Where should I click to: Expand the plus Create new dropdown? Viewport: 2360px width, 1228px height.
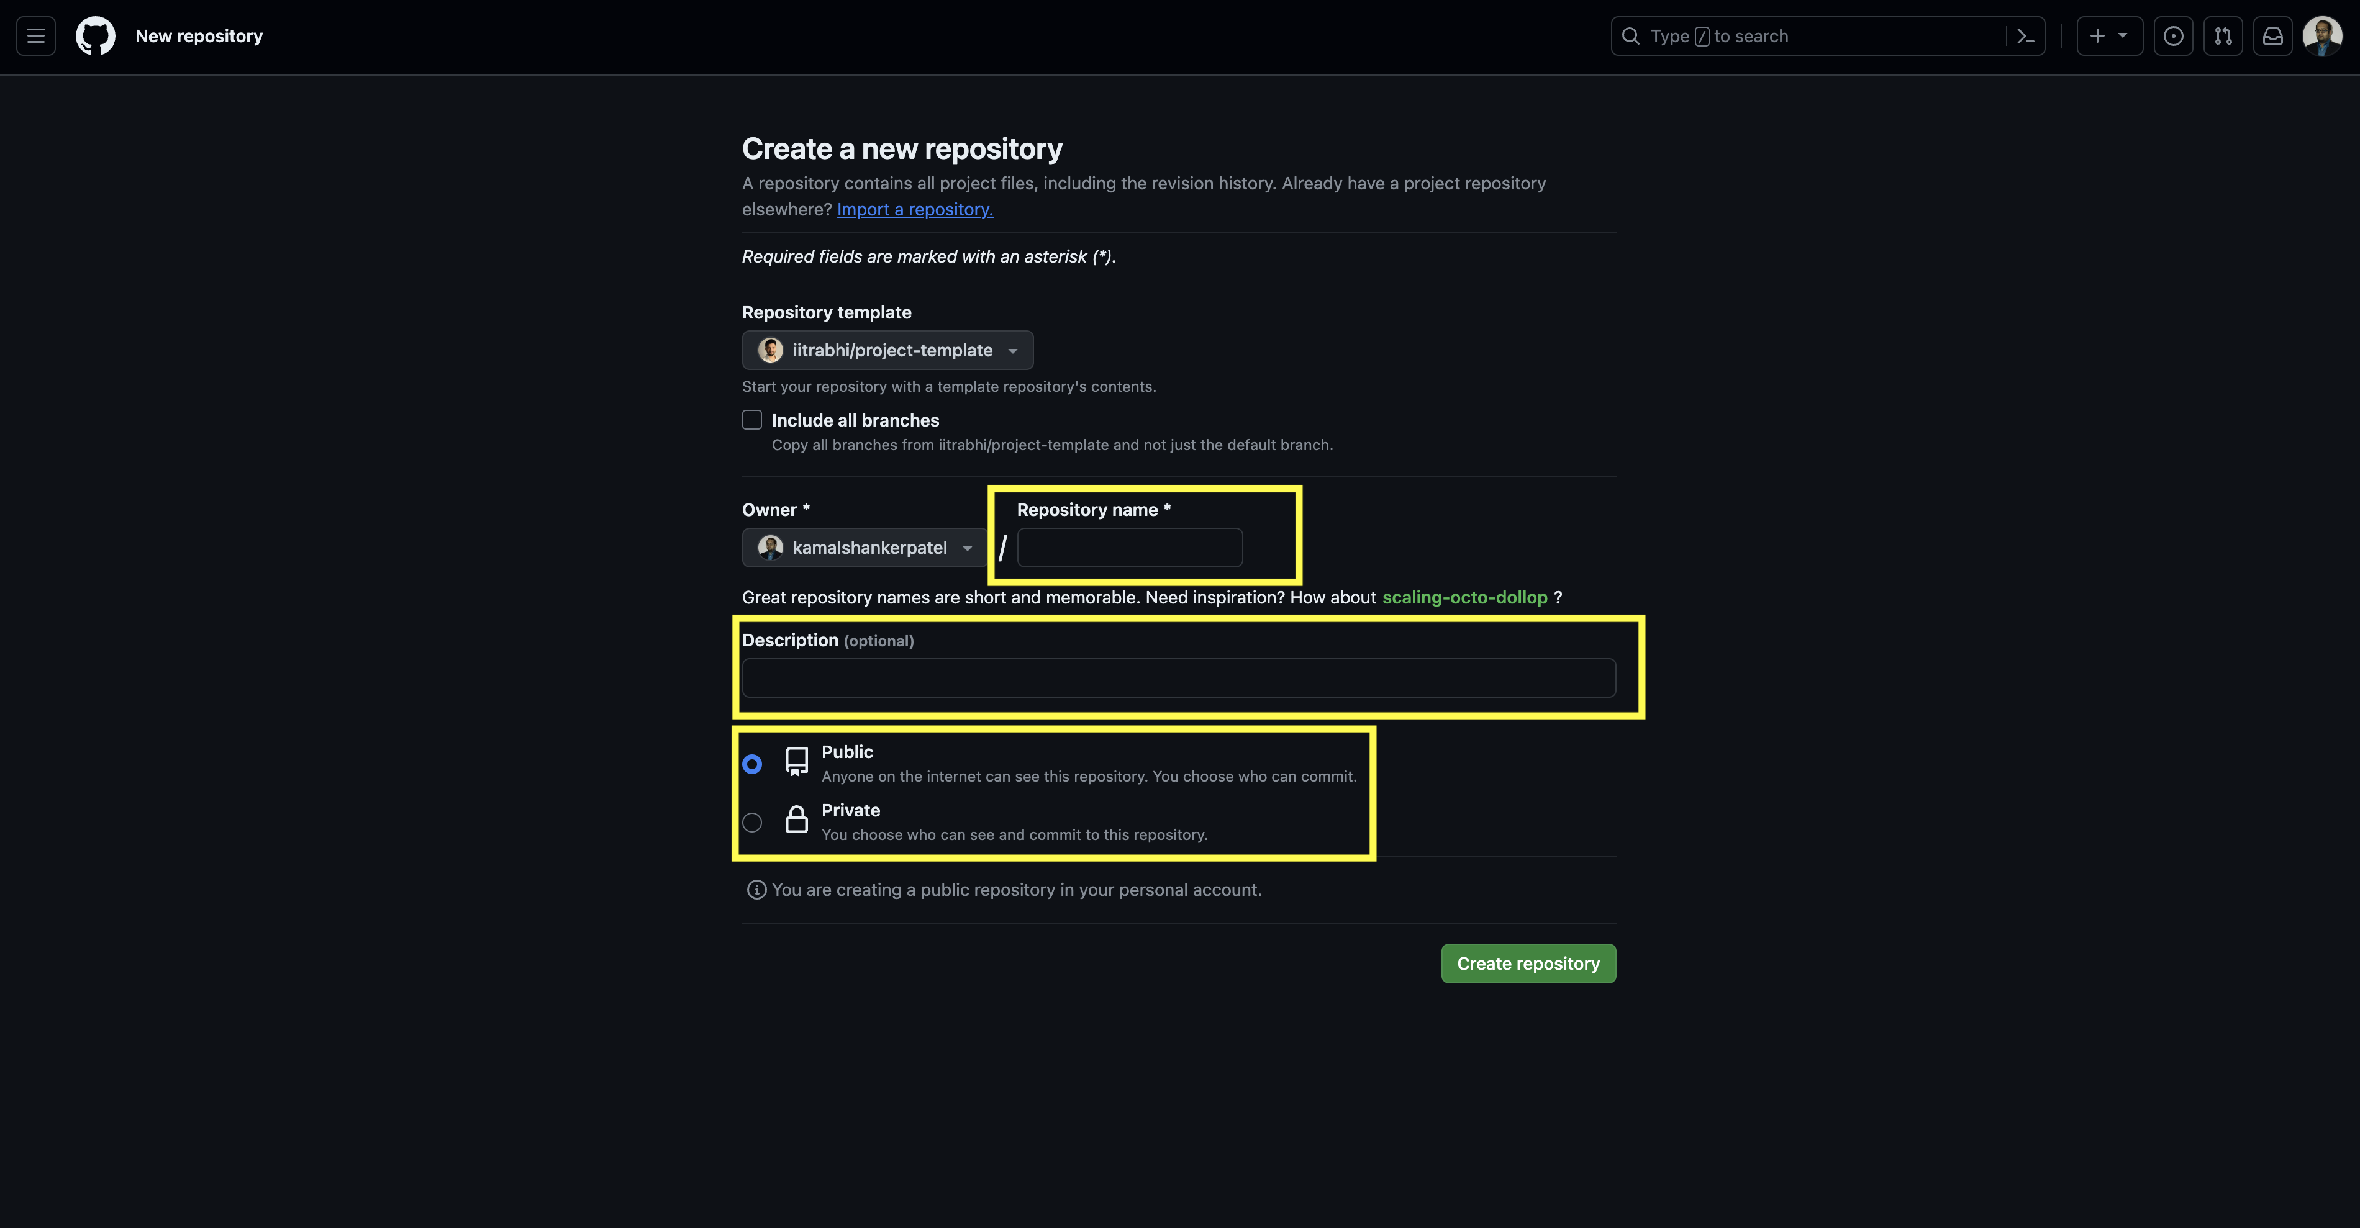click(2108, 36)
